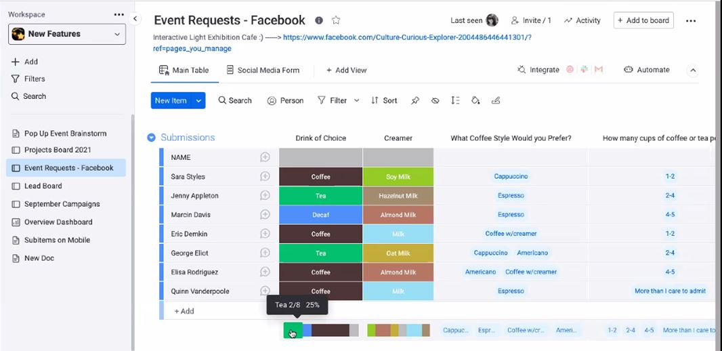Open row height settings icon

point(455,100)
